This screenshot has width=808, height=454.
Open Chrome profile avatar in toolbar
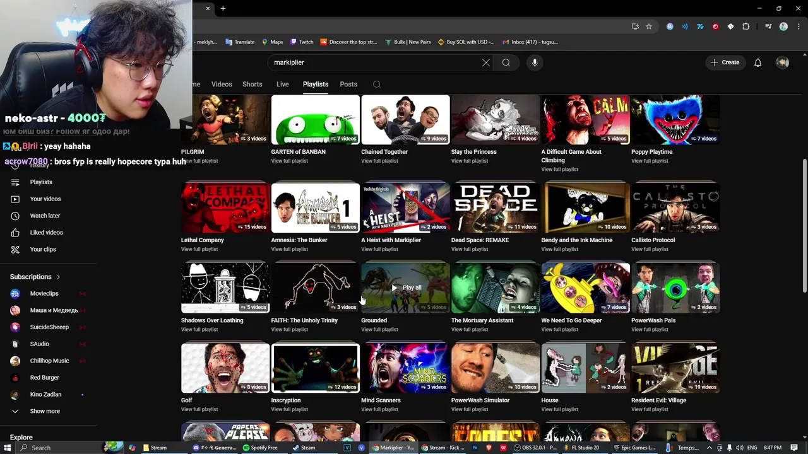pos(783,26)
